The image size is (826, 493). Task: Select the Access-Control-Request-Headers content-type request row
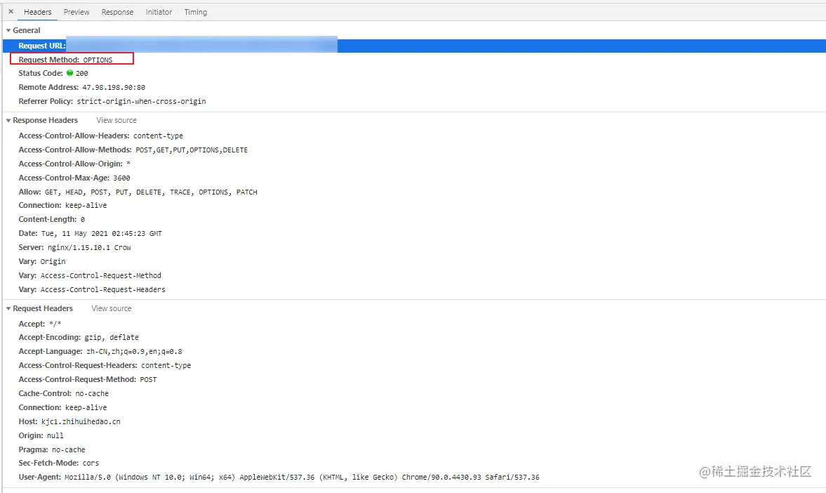(x=105, y=365)
